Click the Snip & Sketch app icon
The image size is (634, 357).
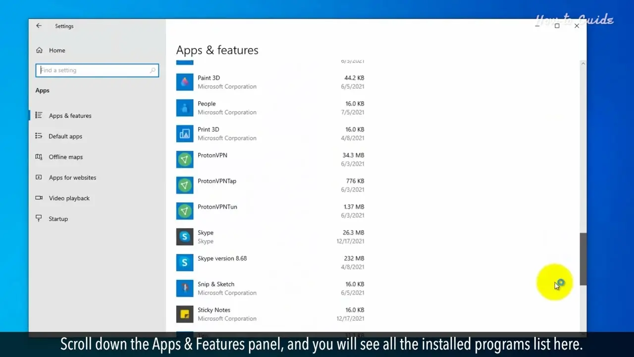185,288
